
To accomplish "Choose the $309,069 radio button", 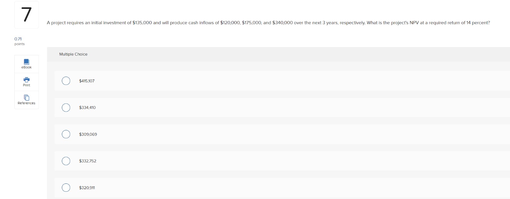I will click(x=66, y=134).
